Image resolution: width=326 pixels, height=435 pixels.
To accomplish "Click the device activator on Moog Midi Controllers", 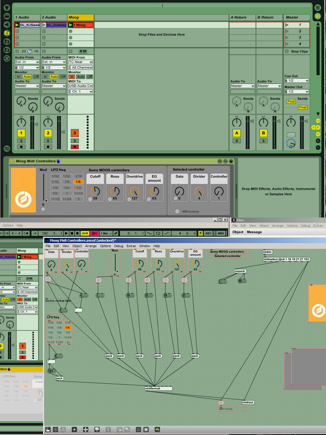I will (12, 161).
